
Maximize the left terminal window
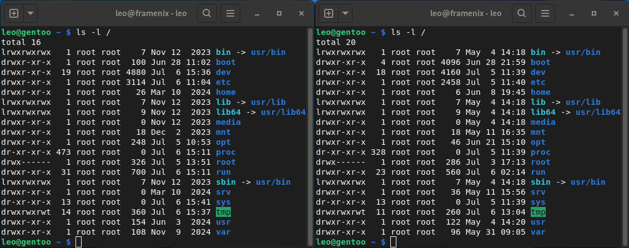pyautogui.click(x=279, y=13)
